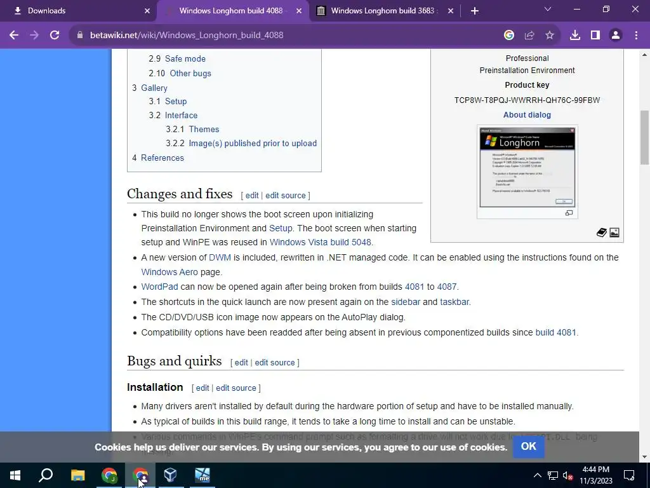Viewport: 650px width, 488px height.
Task: Open the DWM article link
Action: [x=220, y=258]
